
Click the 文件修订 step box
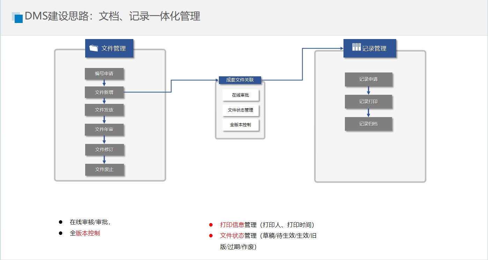point(104,150)
